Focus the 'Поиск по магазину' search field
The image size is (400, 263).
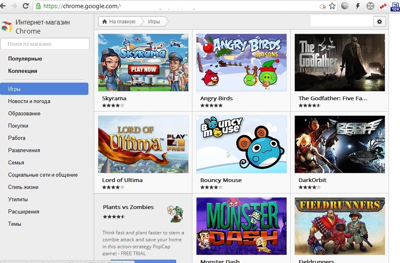coord(45,44)
